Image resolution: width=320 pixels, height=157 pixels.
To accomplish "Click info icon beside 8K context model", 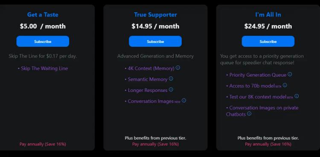I will pyautogui.click(x=297, y=96).
